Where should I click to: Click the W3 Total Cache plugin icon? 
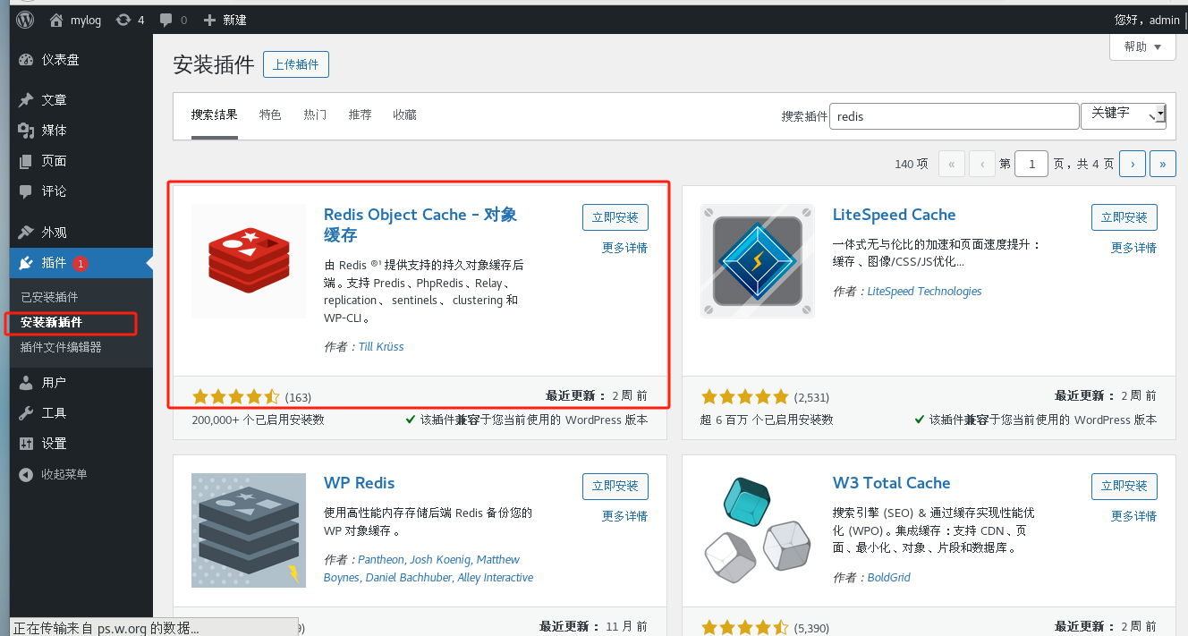[758, 530]
